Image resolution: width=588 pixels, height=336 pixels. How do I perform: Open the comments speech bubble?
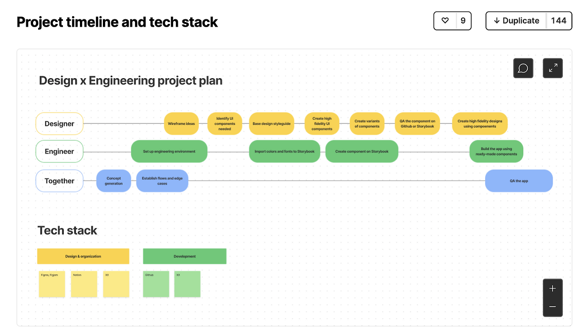pyautogui.click(x=523, y=68)
